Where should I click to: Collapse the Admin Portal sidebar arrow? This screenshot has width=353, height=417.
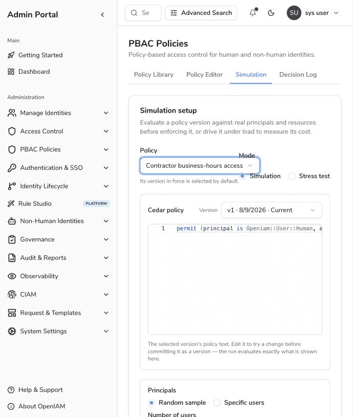[102, 15]
